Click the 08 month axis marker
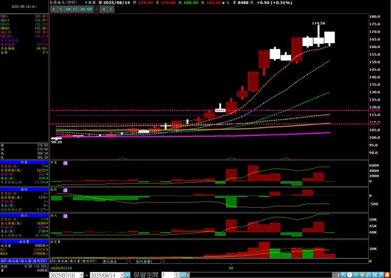This screenshot has width=391, height=278. (x=231, y=268)
